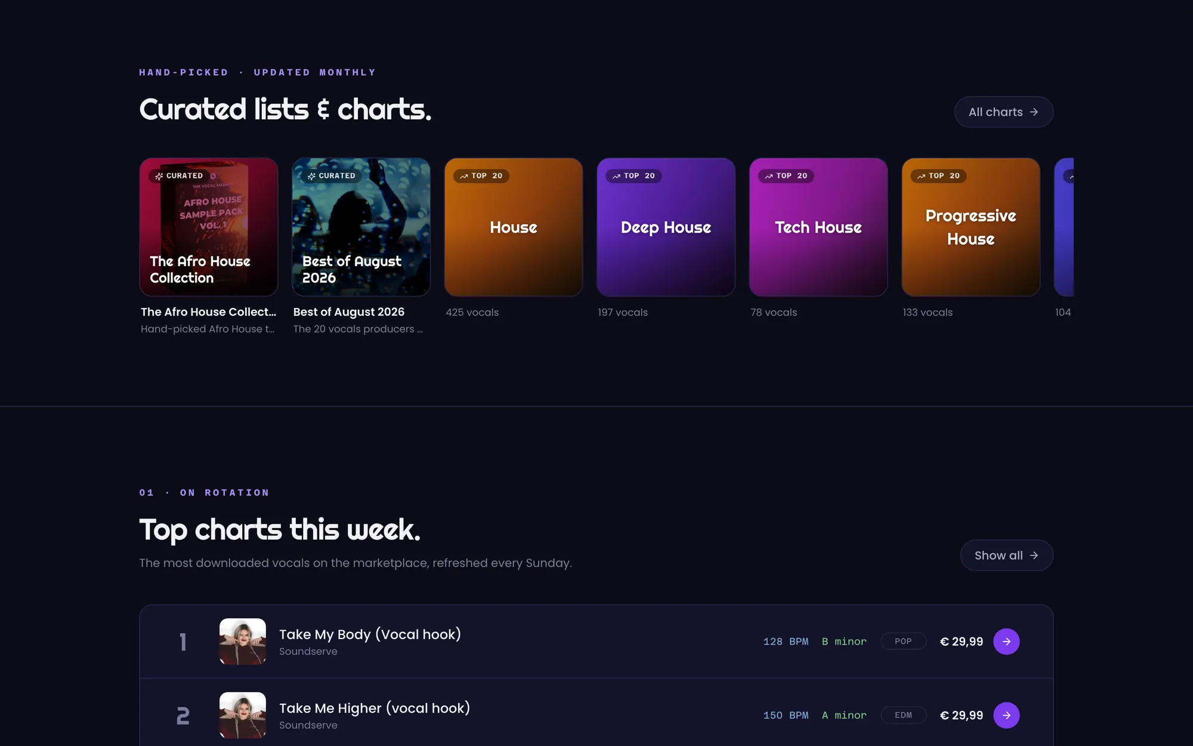Click Soundserve under Take My Body
This screenshot has width=1193, height=746.
pyautogui.click(x=308, y=652)
